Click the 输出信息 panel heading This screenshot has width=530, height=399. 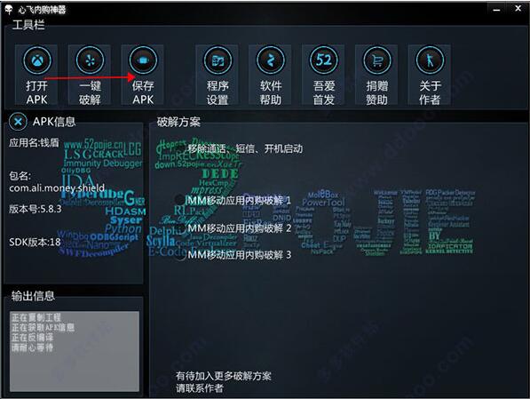[x=33, y=296]
